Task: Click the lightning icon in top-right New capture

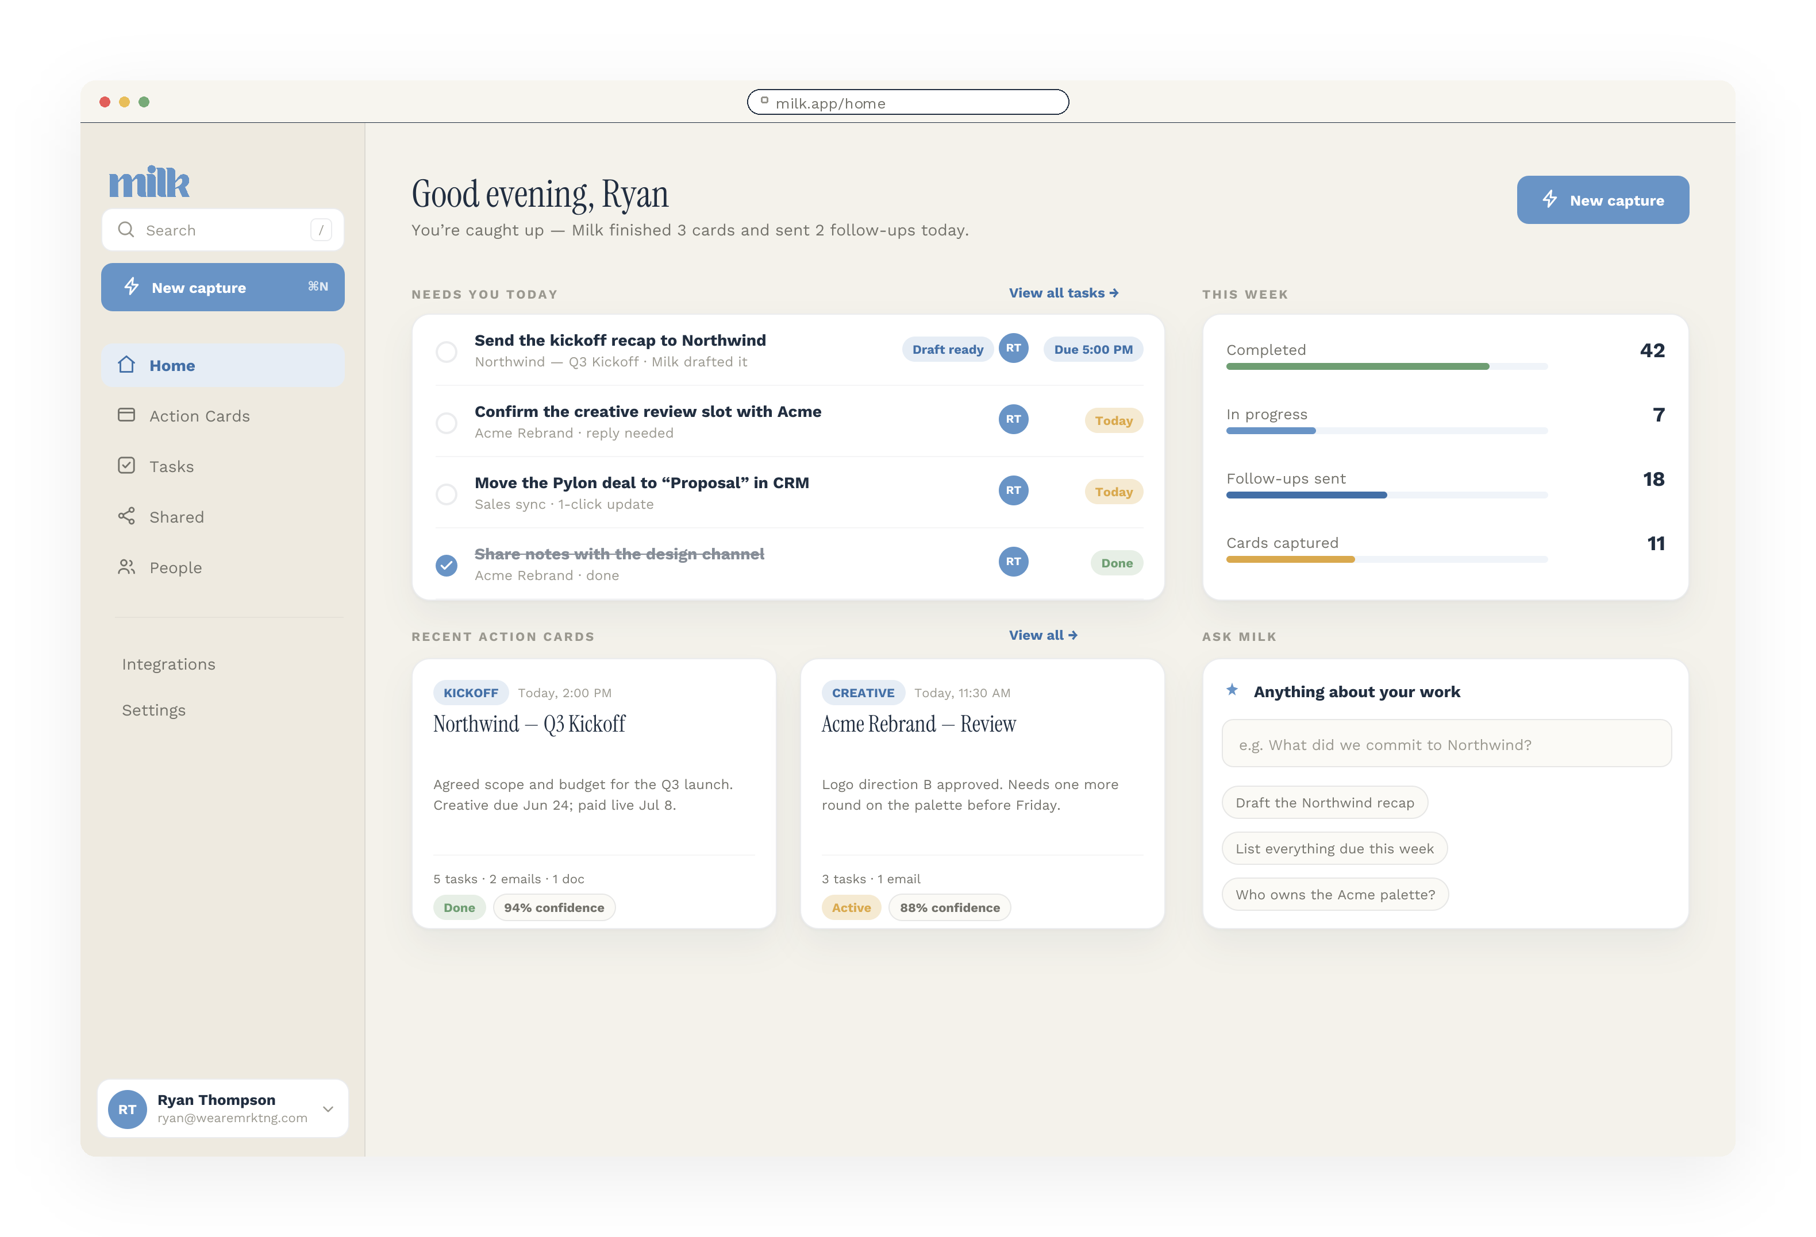Action: 1549,199
